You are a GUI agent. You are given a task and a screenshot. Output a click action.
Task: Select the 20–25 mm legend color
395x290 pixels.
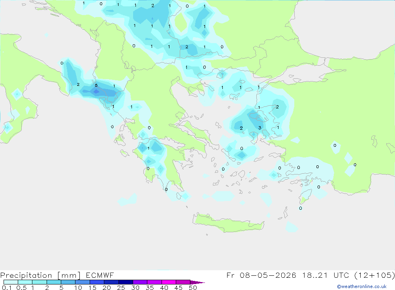point(111,282)
